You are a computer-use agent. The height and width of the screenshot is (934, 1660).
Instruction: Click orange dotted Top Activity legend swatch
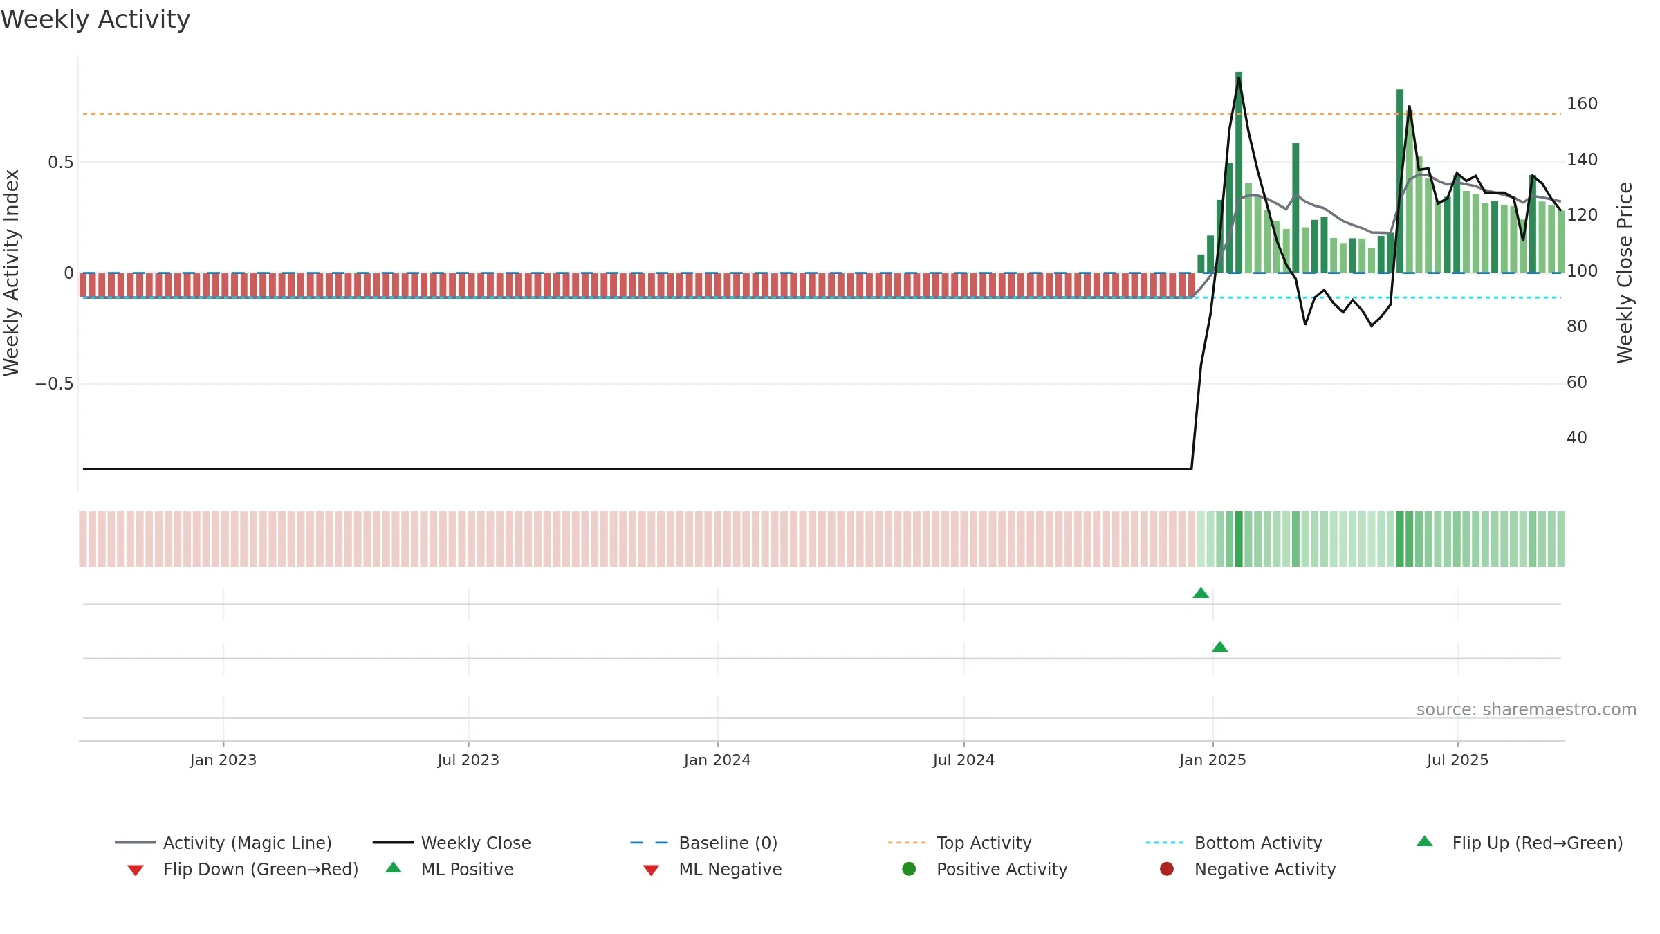pyautogui.click(x=907, y=843)
